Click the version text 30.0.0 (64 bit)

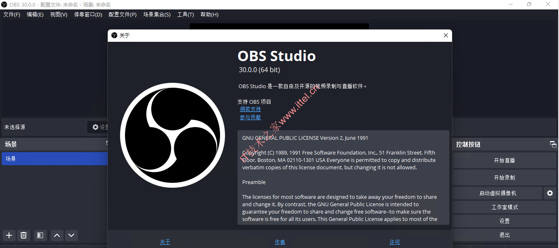point(259,70)
